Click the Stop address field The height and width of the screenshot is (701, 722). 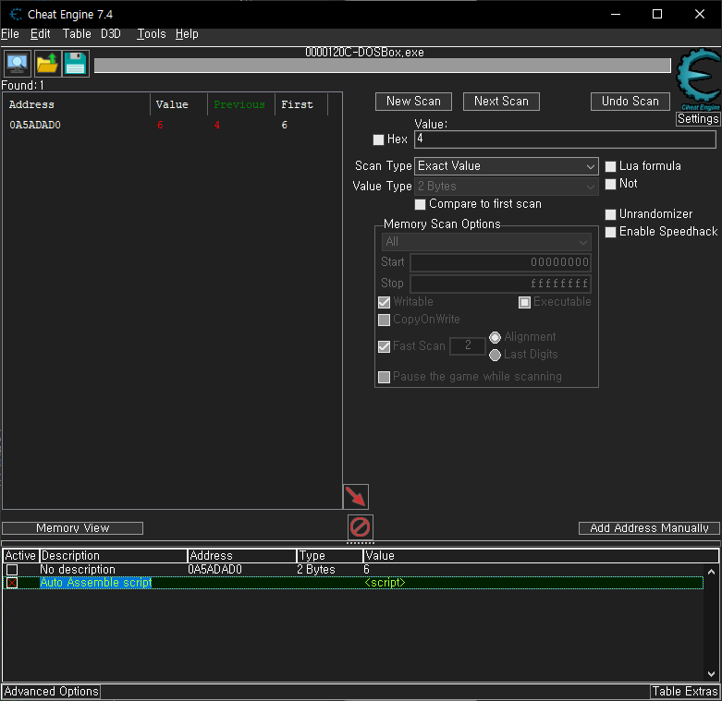[500, 284]
